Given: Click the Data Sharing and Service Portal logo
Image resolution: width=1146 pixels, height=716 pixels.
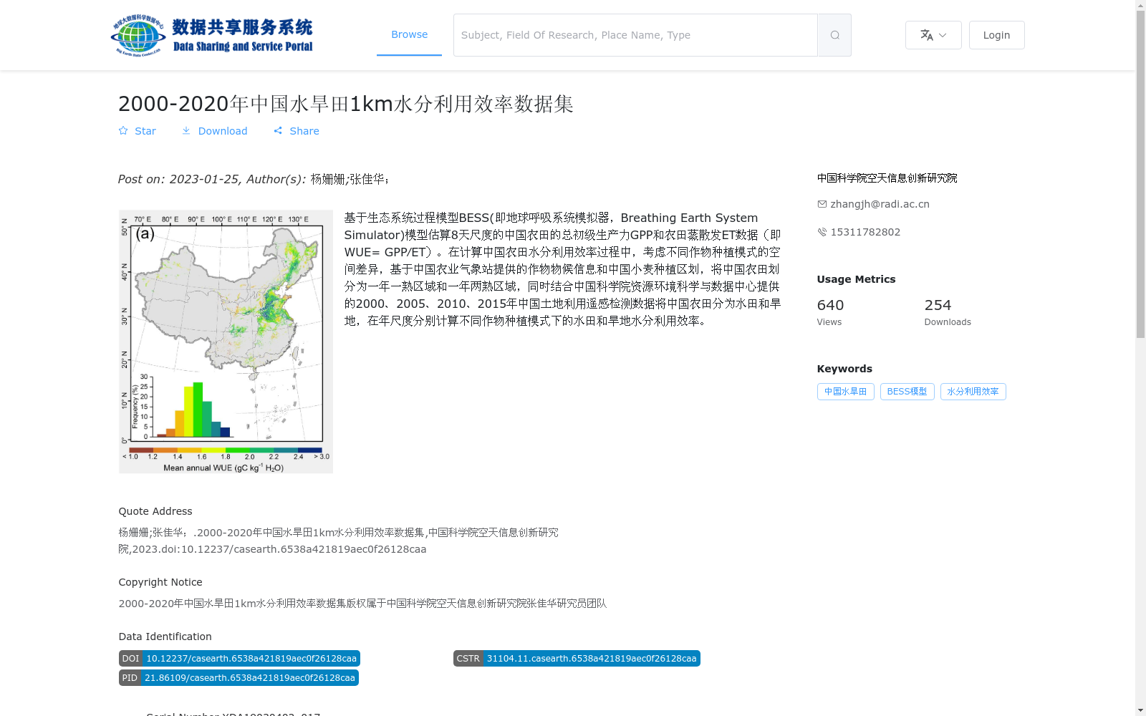Looking at the screenshot, I should point(212,35).
